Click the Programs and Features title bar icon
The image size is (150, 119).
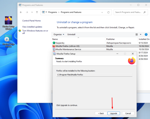[x=20, y=5]
